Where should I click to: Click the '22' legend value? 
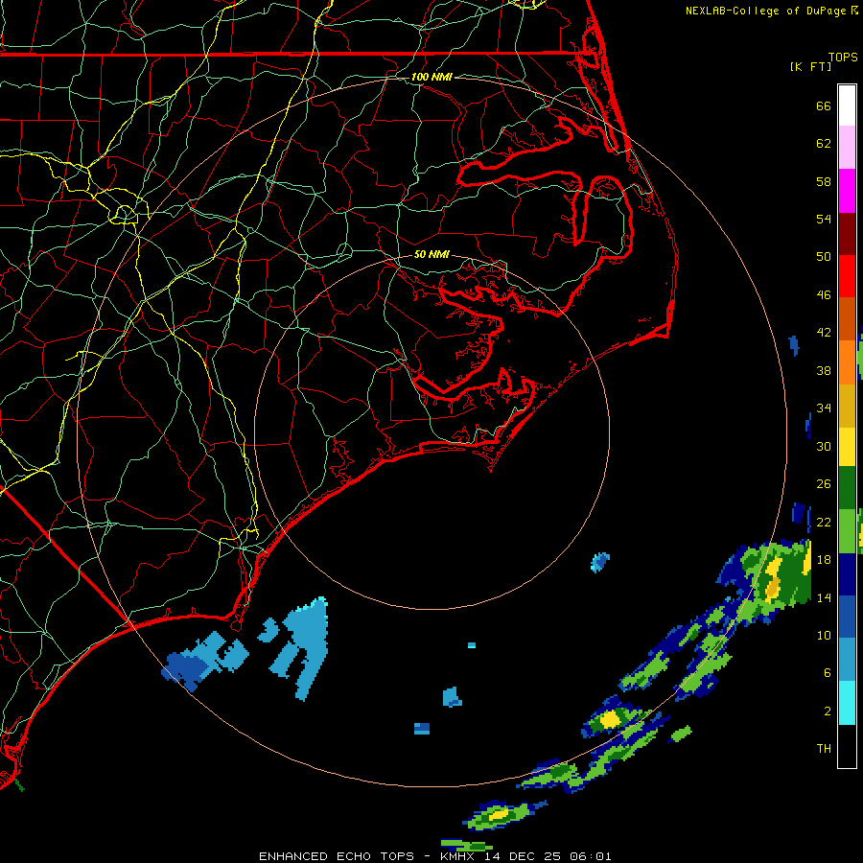(x=824, y=523)
